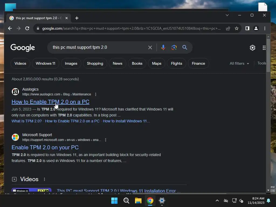Open the notification bell in taskbar
Image resolution: width=276 pixels, height=207 pixels.
click(269, 201)
